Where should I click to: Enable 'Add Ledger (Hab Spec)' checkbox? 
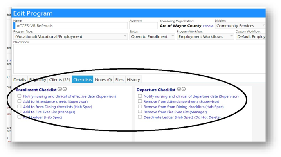tap(19, 117)
